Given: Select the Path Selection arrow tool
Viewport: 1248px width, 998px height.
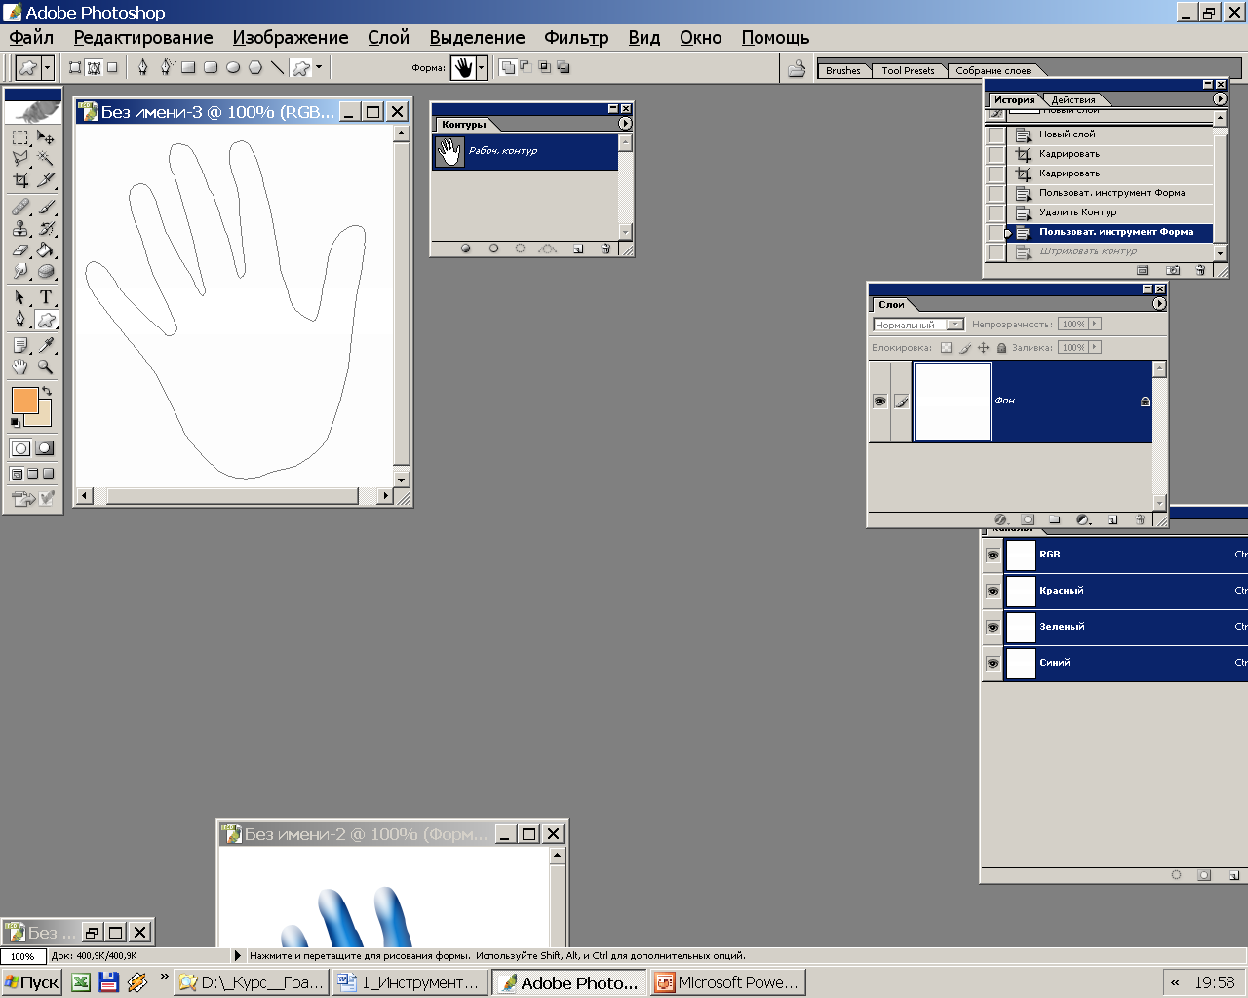Looking at the screenshot, I should 20,298.
